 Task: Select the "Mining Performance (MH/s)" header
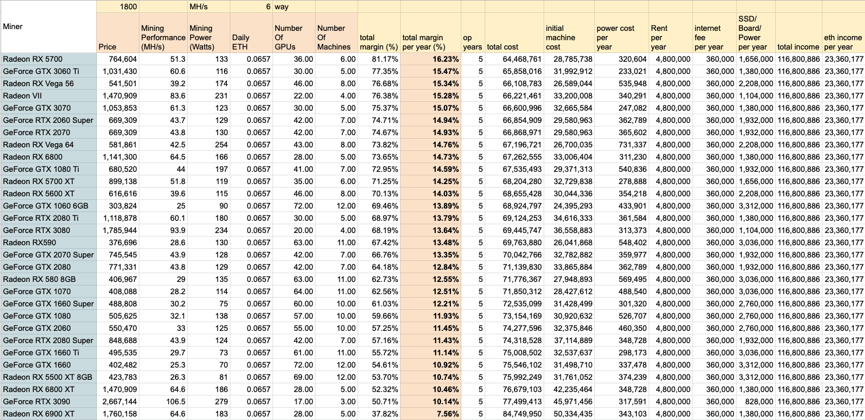tap(162, 33)
